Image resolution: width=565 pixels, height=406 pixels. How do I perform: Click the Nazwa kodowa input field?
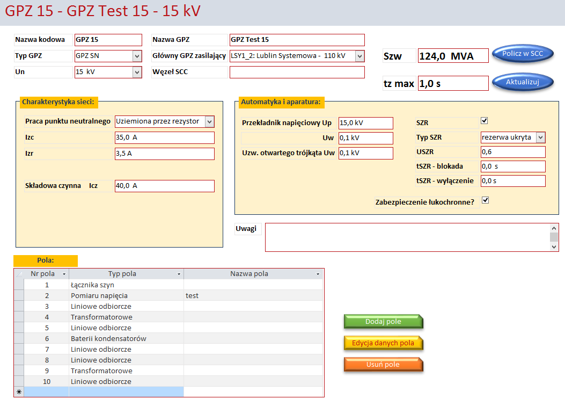point(108,40)
